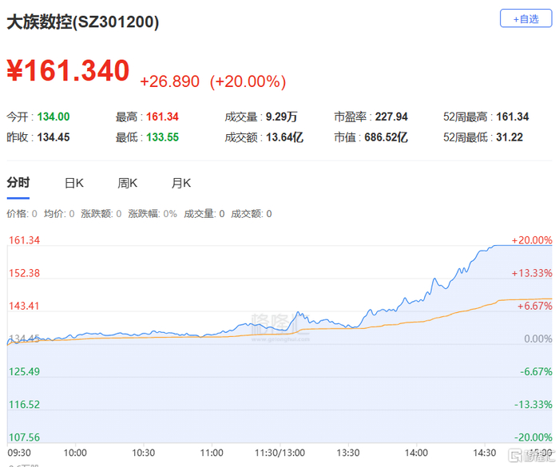The width and height of the screenshot is (559, 467).
Task: Click the 成交额: 0 chart readout
Action: 252,214
